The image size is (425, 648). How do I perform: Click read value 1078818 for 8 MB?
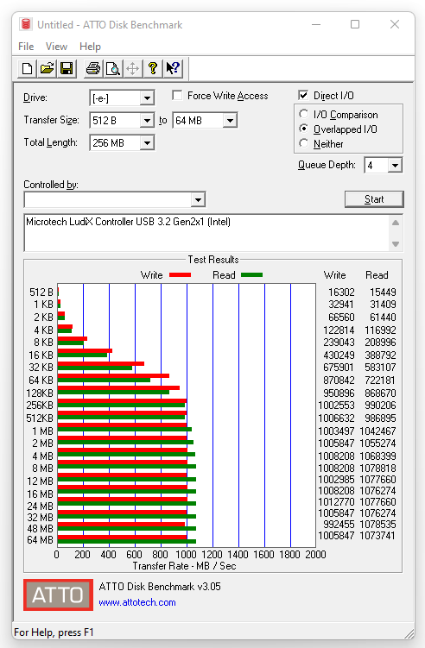[x=377, y=469]
